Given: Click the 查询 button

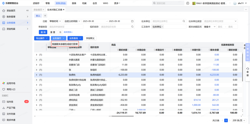Looking at the screenshot, I should pos(43,32).
